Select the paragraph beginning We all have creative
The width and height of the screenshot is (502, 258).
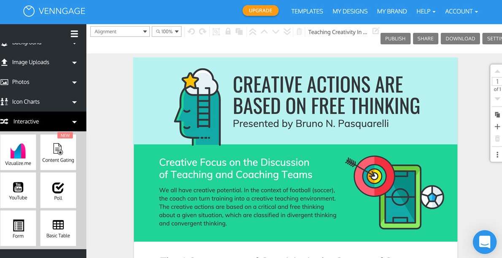(248, 207)
